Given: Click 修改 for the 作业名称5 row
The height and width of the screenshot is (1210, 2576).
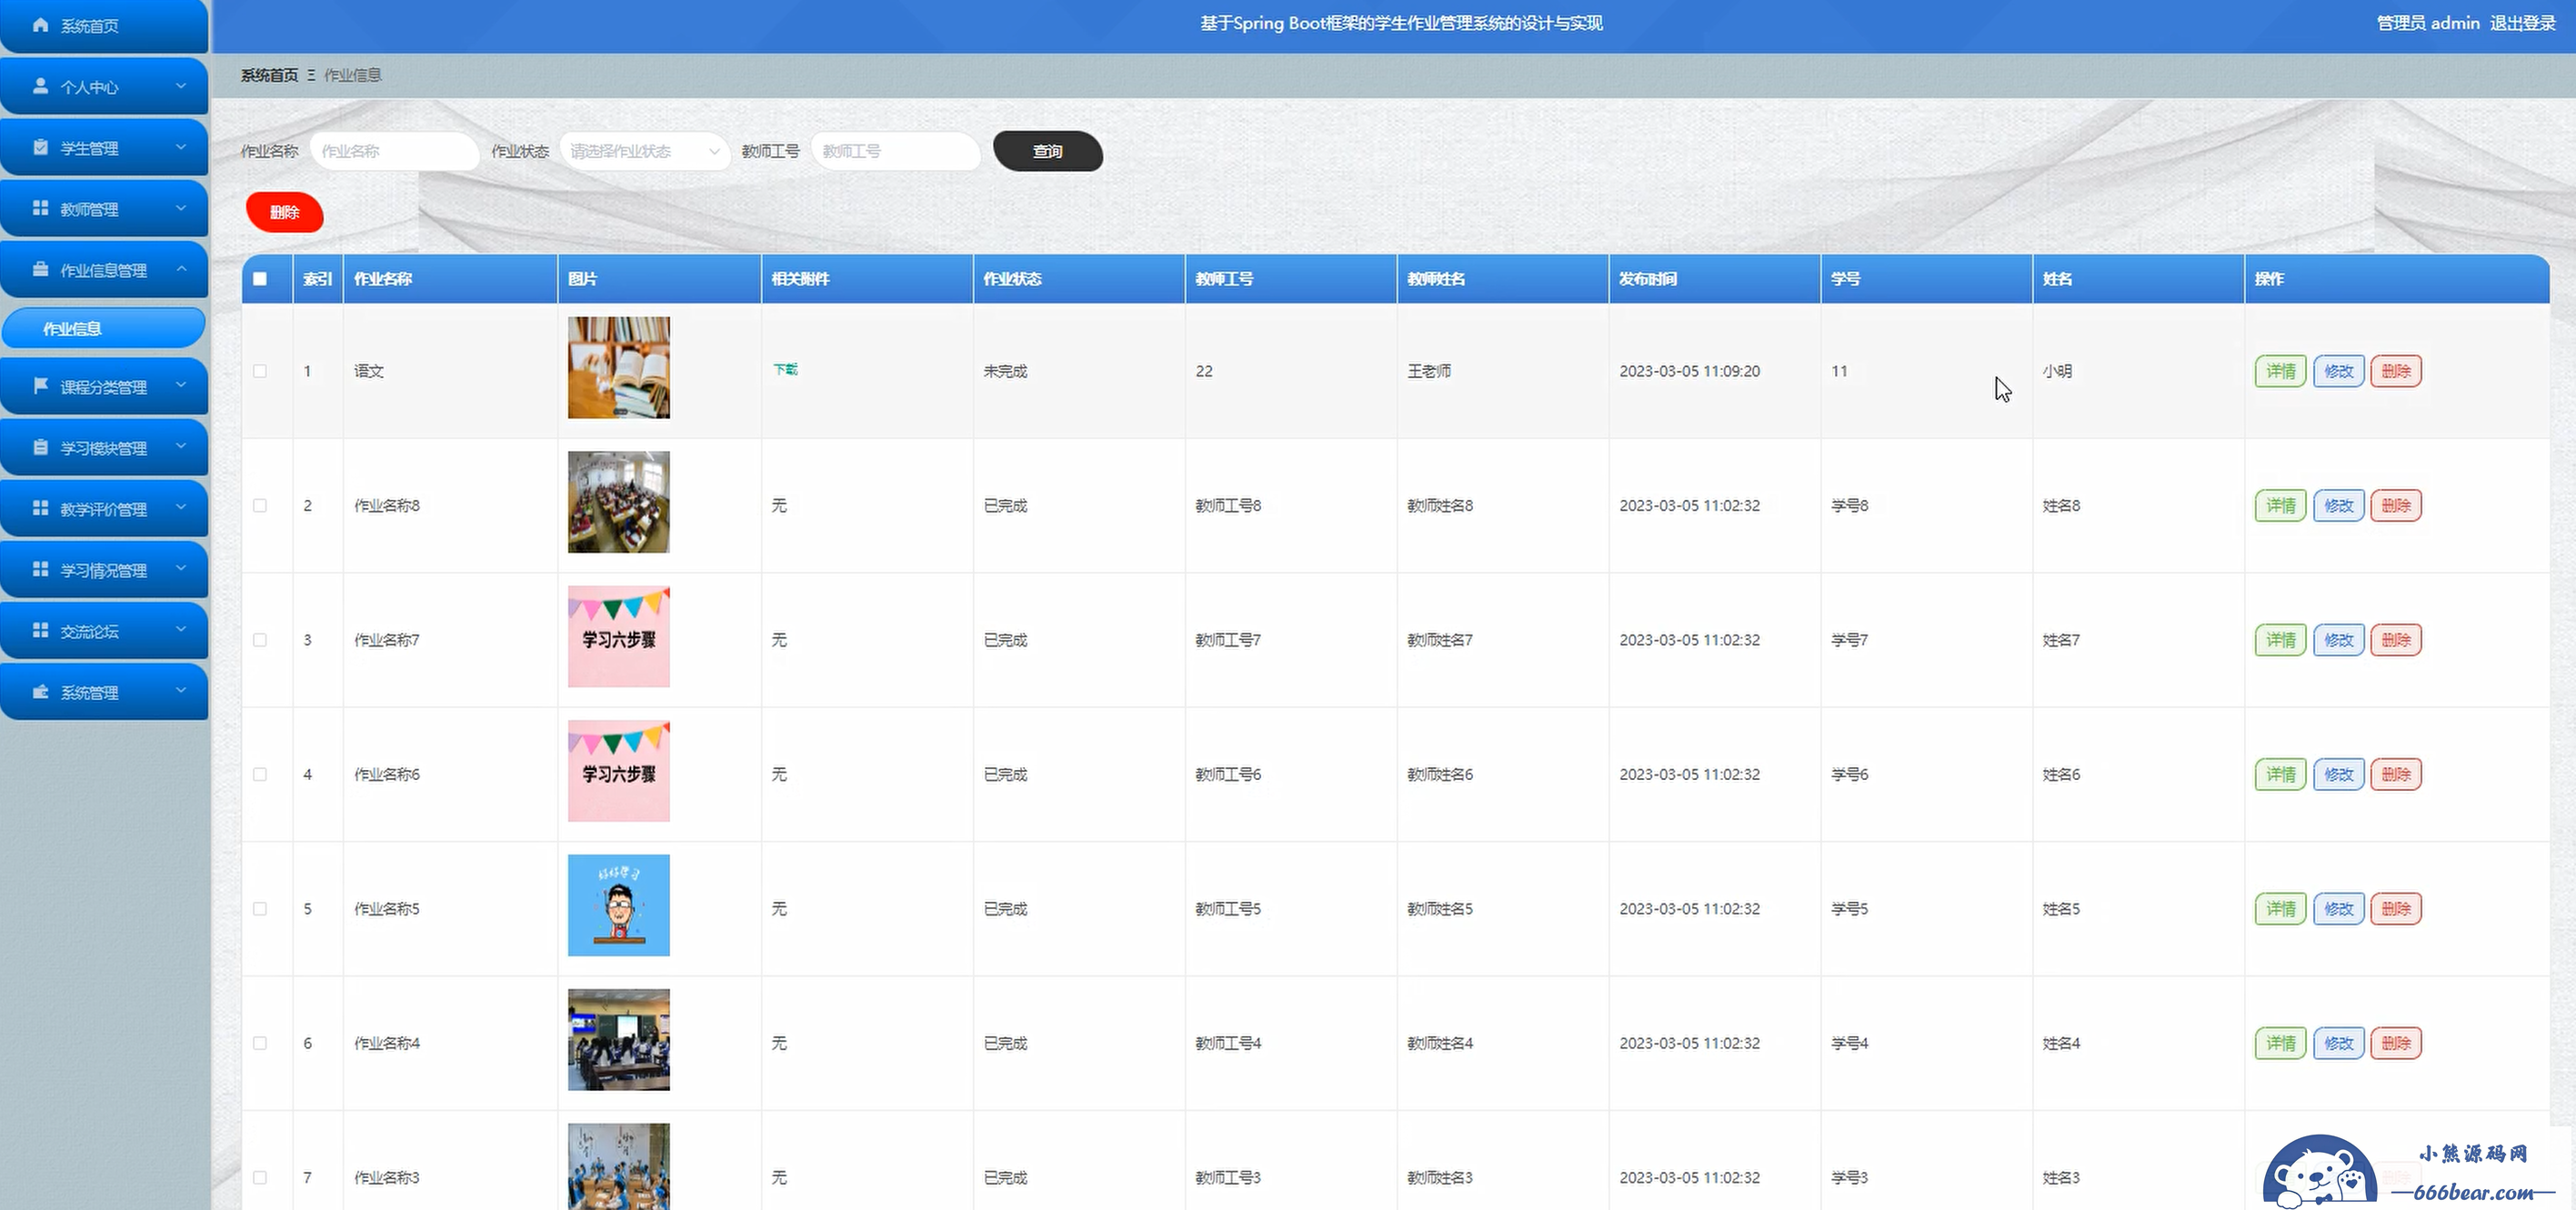Looking at the screenshot, I should [x=2338, y=909].
